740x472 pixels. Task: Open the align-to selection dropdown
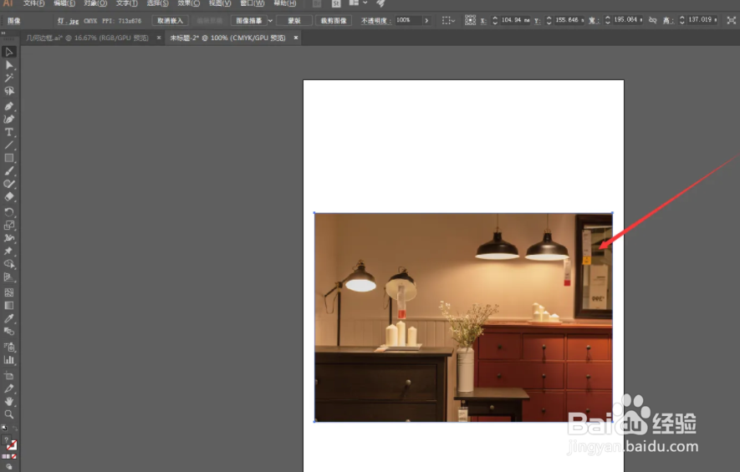click(x=448, y=20)
